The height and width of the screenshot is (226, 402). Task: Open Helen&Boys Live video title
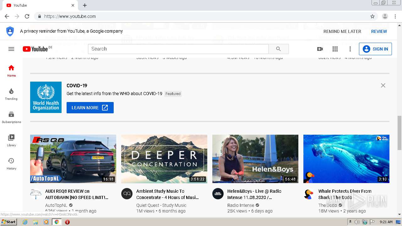coord(254,194)
